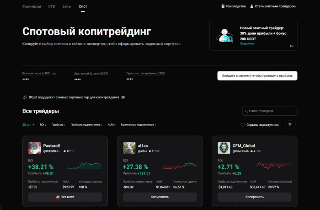Click CFM_Global ROI value +2.71 %
Viewport: 320px width, 210px height.
[229, 167]
